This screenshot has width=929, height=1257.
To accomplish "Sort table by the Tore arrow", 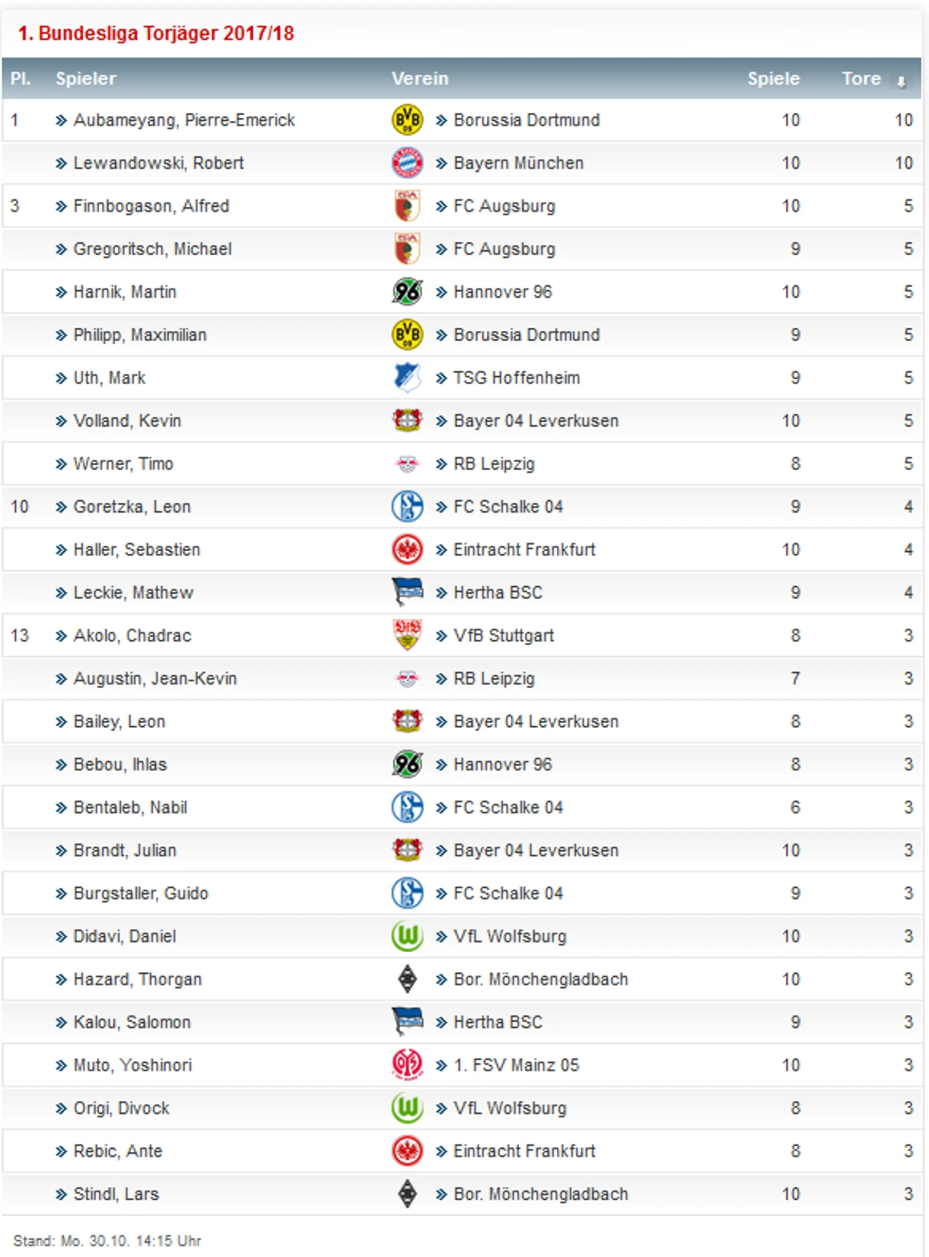I will (901, 81).
